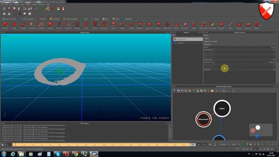
Task: Click the orange timeline bar
Action: tap(101, 145)
